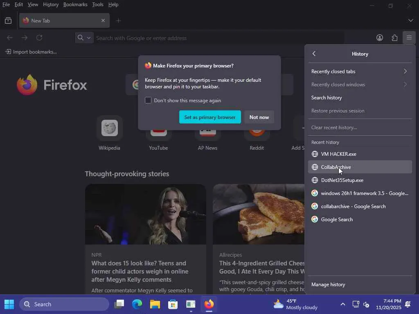Open the Firefox View icon in tab strip
Screen dimensions: 419x314
[x=8, y=20]
